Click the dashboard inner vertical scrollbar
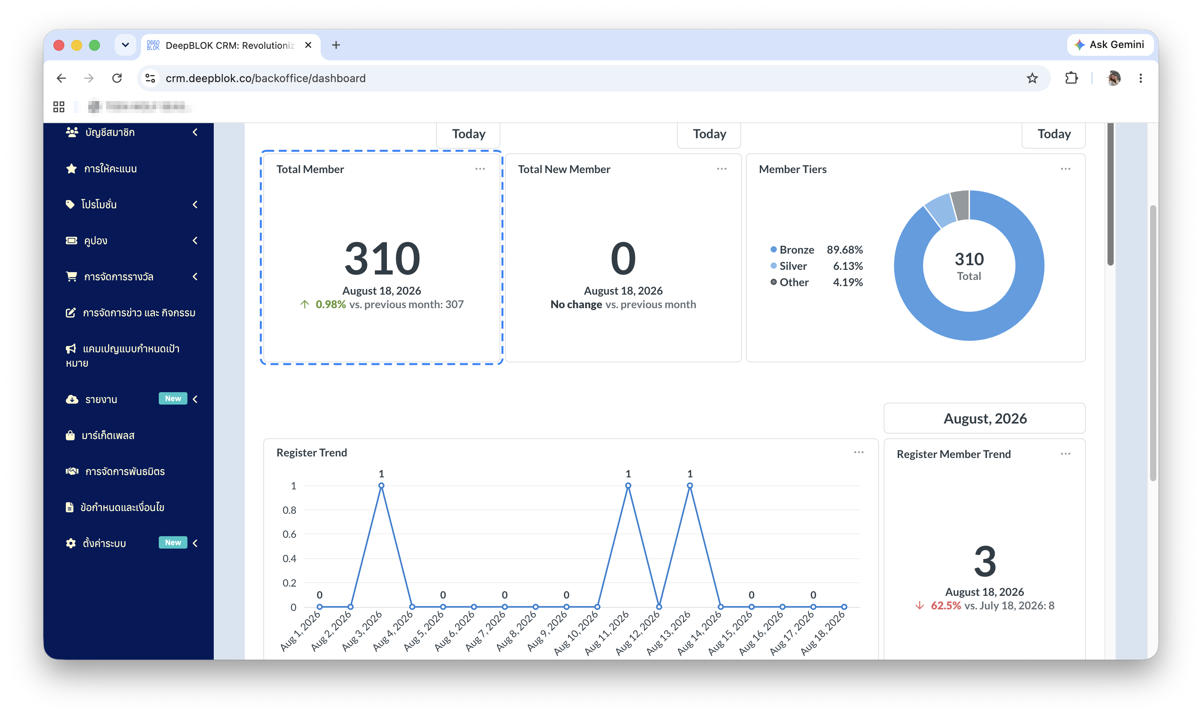 pos(1110,194)
